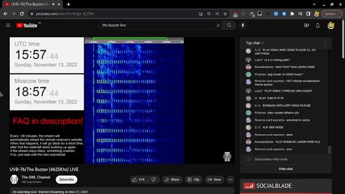Click The SWL Channel avatar

coord(14,179)
